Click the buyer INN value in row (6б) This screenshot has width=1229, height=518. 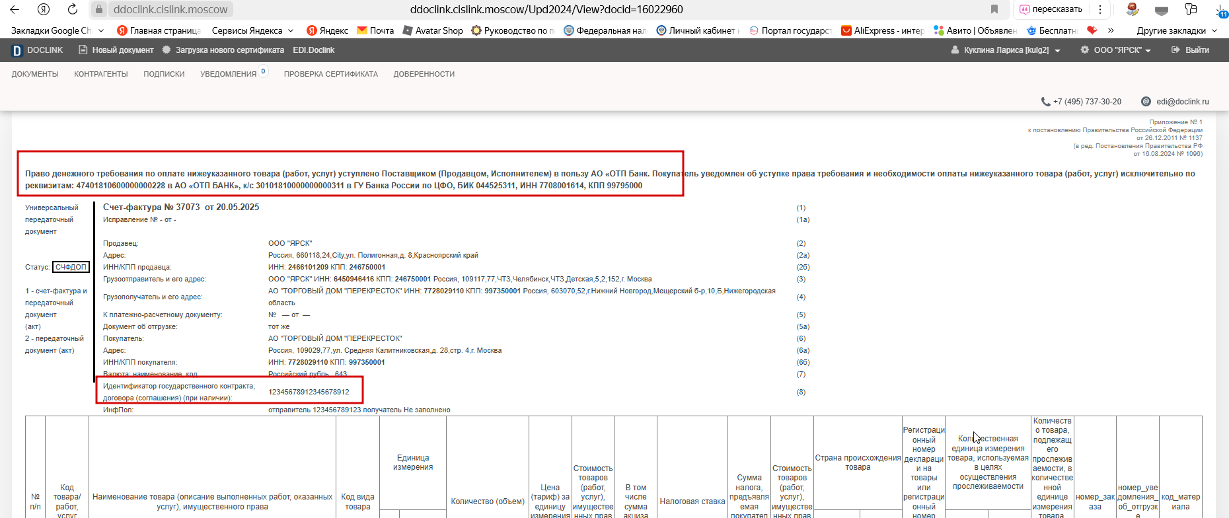click(x=308, y=362)
